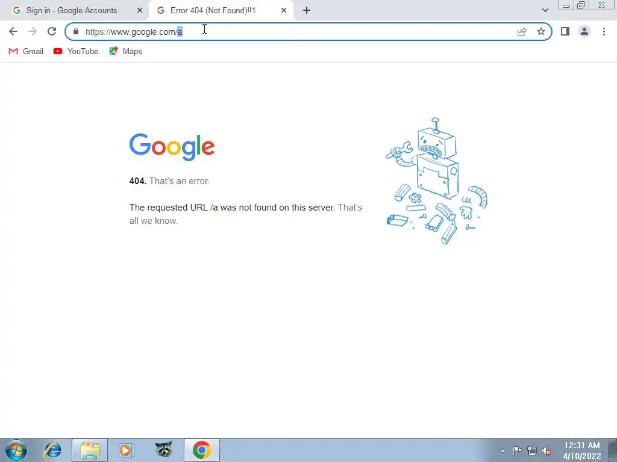Open network status tray icon
Image resolution: width=617 pixels, height=462 pixels.
tap(532, 451)
